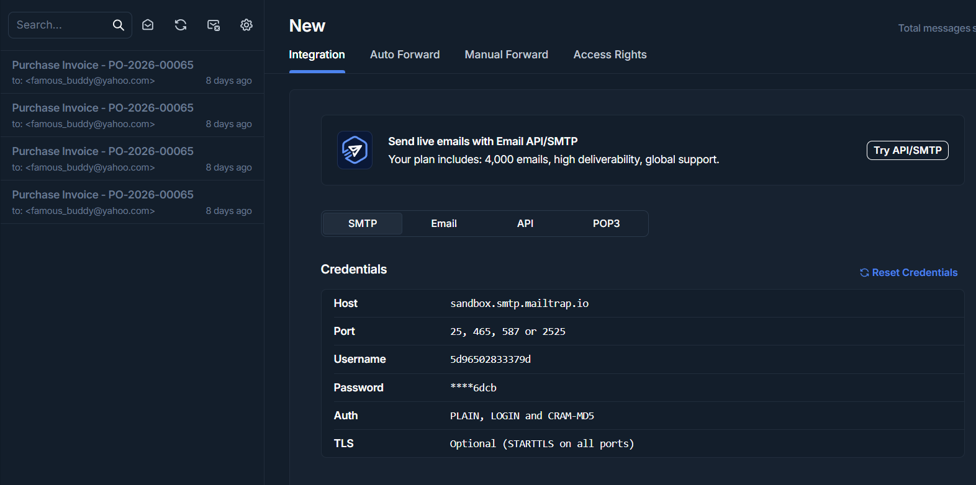Click the circular arrows icon beside Reset Credentials
The height and width of the screenshot is (485, 976).
[x=864, y=273]
